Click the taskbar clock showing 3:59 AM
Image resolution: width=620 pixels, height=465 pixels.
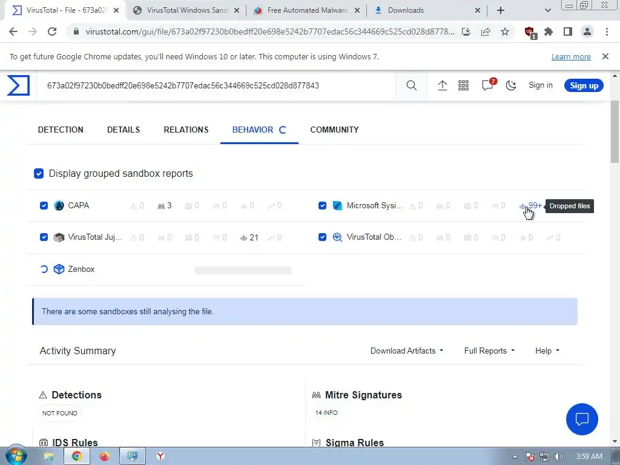[589, 457]
